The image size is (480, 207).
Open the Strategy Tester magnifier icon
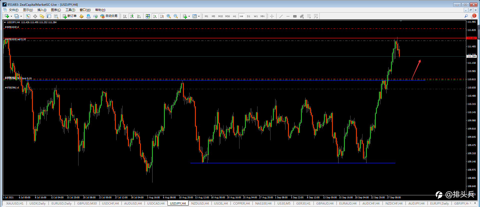56,16
